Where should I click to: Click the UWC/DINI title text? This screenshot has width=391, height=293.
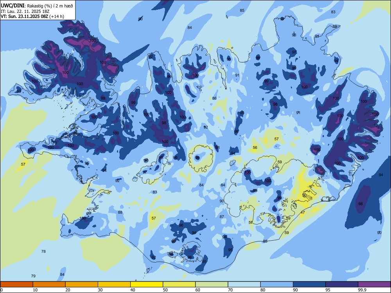[x=13, y=6]
